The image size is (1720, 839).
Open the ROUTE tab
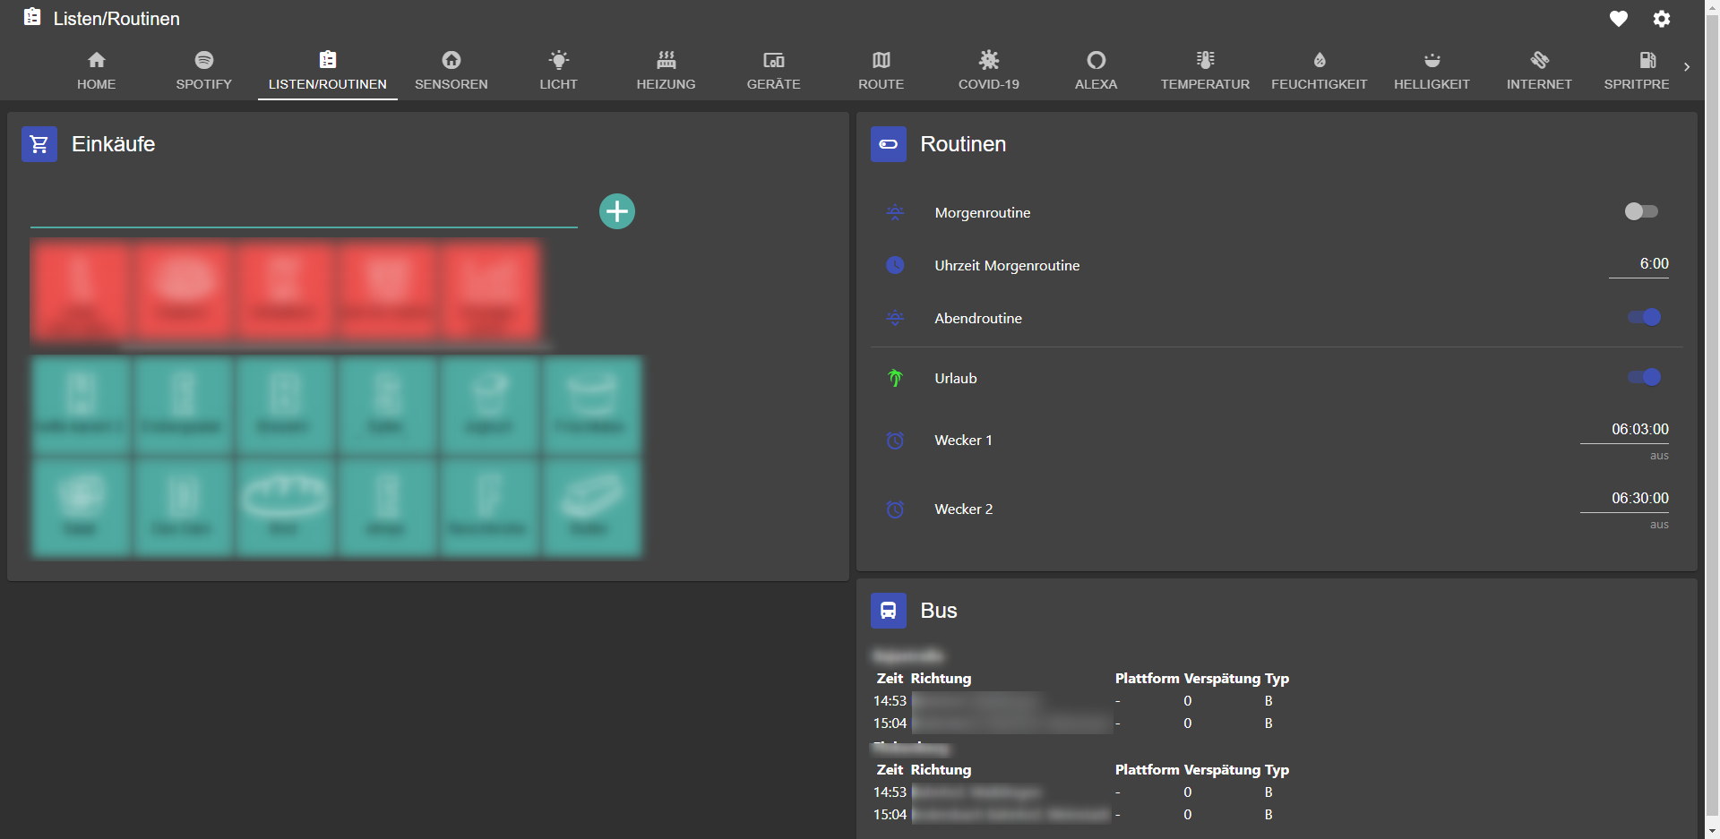881,71
